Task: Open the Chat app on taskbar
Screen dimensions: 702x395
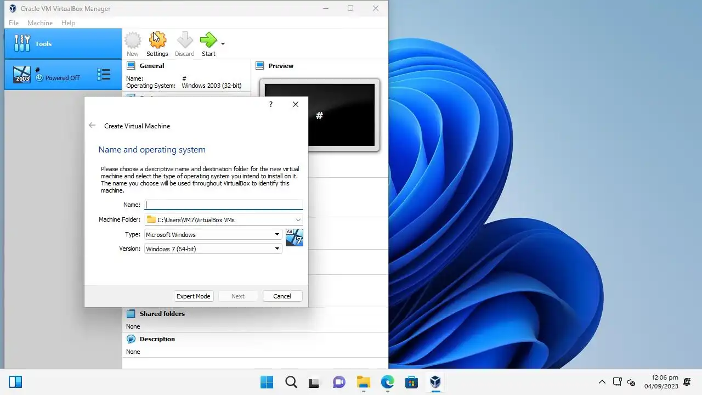Action: click(x=339, y=382)
